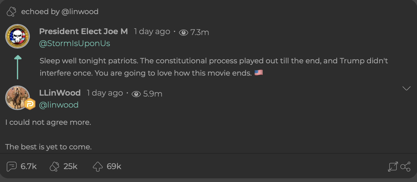Follow the teal arrow to the parent post
This screenshot has width=417, height=182.
click(x=18, y=67)
